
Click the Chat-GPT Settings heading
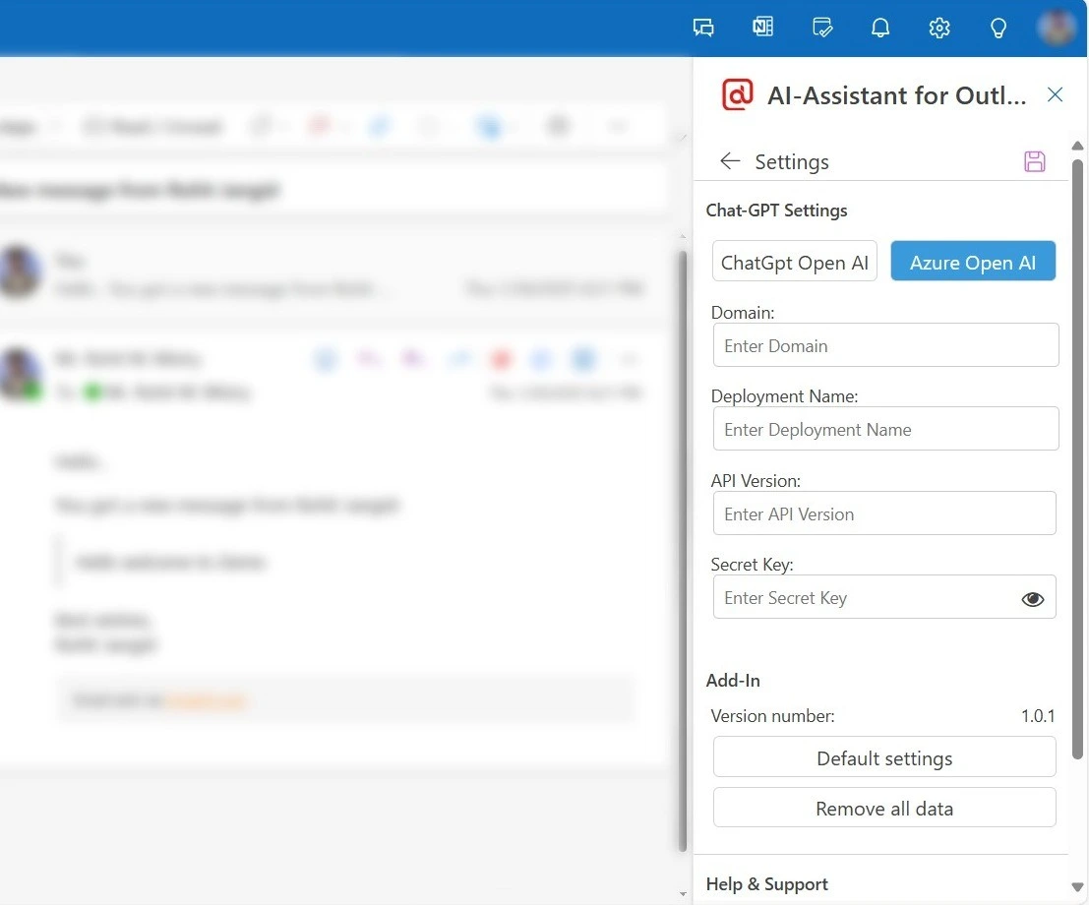click(776, 210)
